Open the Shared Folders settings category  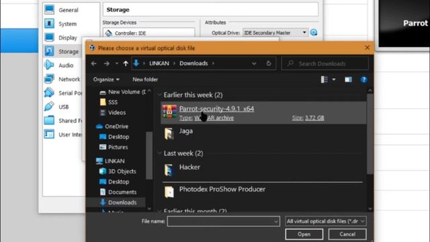point(70,121)
